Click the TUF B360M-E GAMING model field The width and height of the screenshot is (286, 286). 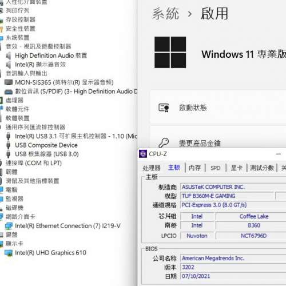pyautogui.click(x=227, y=196)
